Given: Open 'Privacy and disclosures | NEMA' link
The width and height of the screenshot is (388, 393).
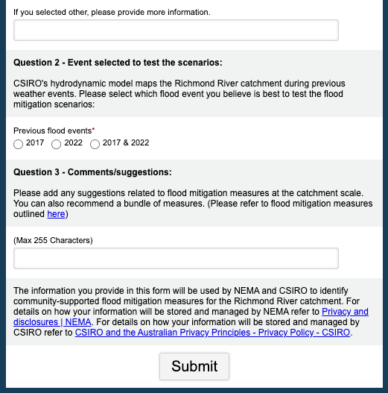Looking at the screenshot, I should 191,316.
